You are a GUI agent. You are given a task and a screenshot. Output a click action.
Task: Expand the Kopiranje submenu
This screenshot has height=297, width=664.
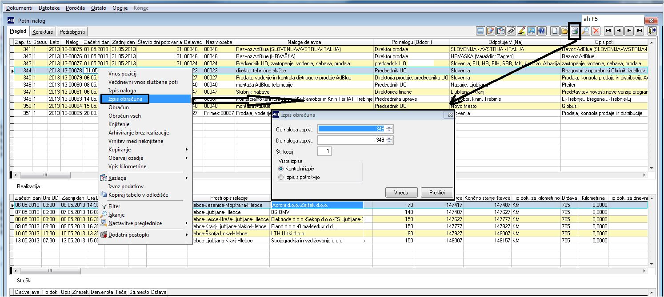(145, 150)
